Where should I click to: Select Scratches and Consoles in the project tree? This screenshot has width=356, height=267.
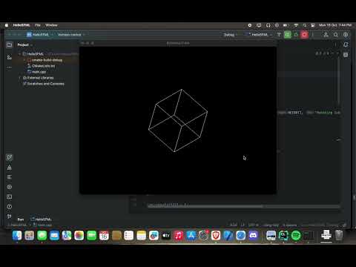[x=44, y=84]
